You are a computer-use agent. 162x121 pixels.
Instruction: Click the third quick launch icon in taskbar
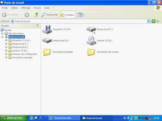[x=41, y=118]
